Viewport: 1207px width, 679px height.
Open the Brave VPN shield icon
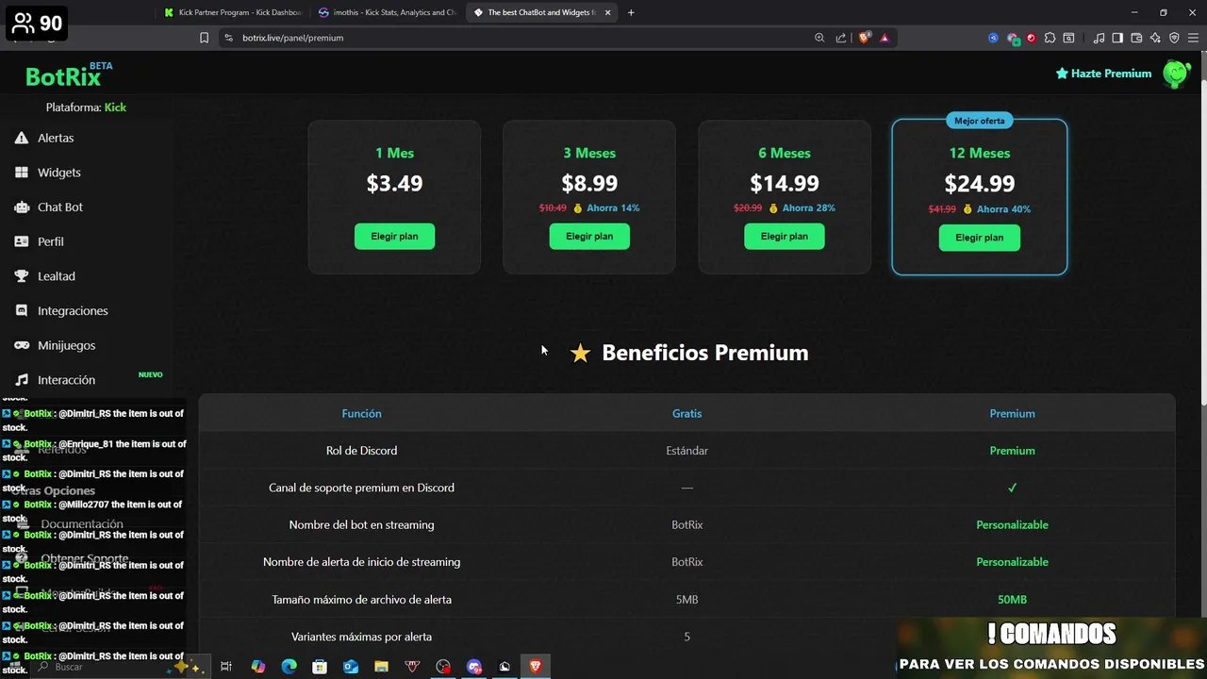pyautogui.click(x=1174, y=38)
